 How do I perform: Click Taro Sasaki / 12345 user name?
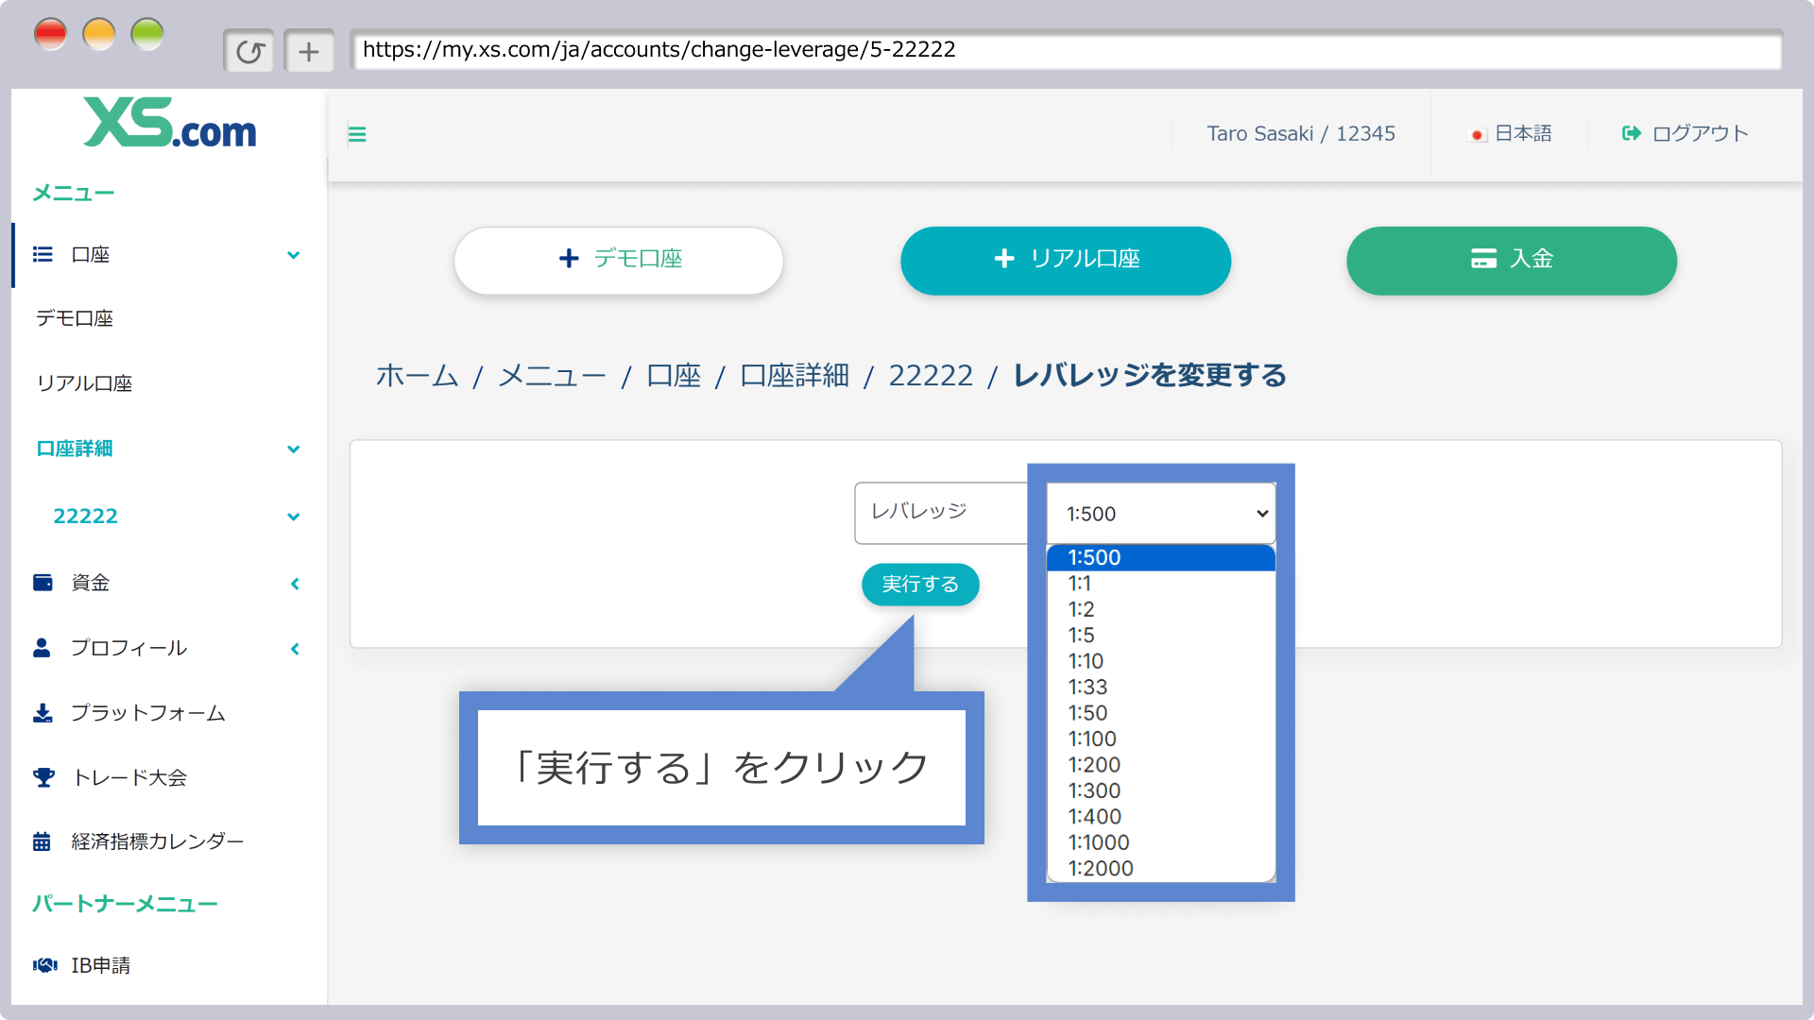tap(1301, 133)
